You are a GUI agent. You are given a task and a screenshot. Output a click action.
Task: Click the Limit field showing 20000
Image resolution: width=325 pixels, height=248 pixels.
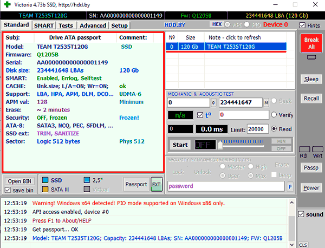coord(258,129)
